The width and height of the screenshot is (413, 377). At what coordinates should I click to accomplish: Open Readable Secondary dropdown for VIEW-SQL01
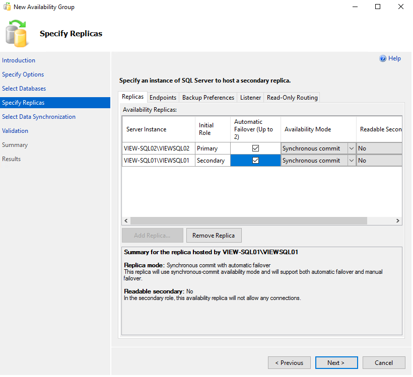pos(379,161)
